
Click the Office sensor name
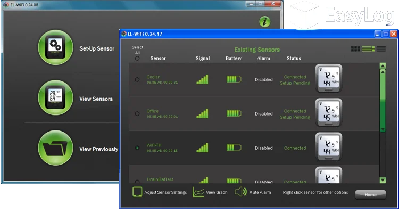click(x=153, y=111)
